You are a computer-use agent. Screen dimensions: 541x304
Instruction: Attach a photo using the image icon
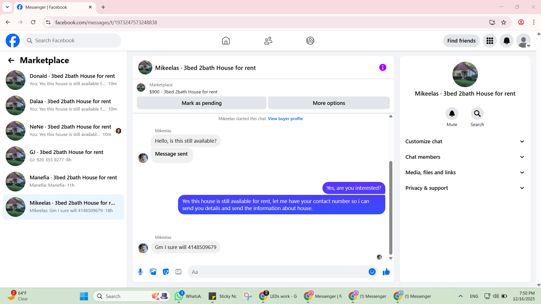coord(153,272)
